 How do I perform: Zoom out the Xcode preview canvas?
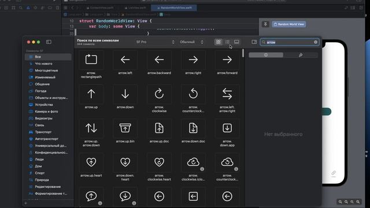tap(341, 202)
